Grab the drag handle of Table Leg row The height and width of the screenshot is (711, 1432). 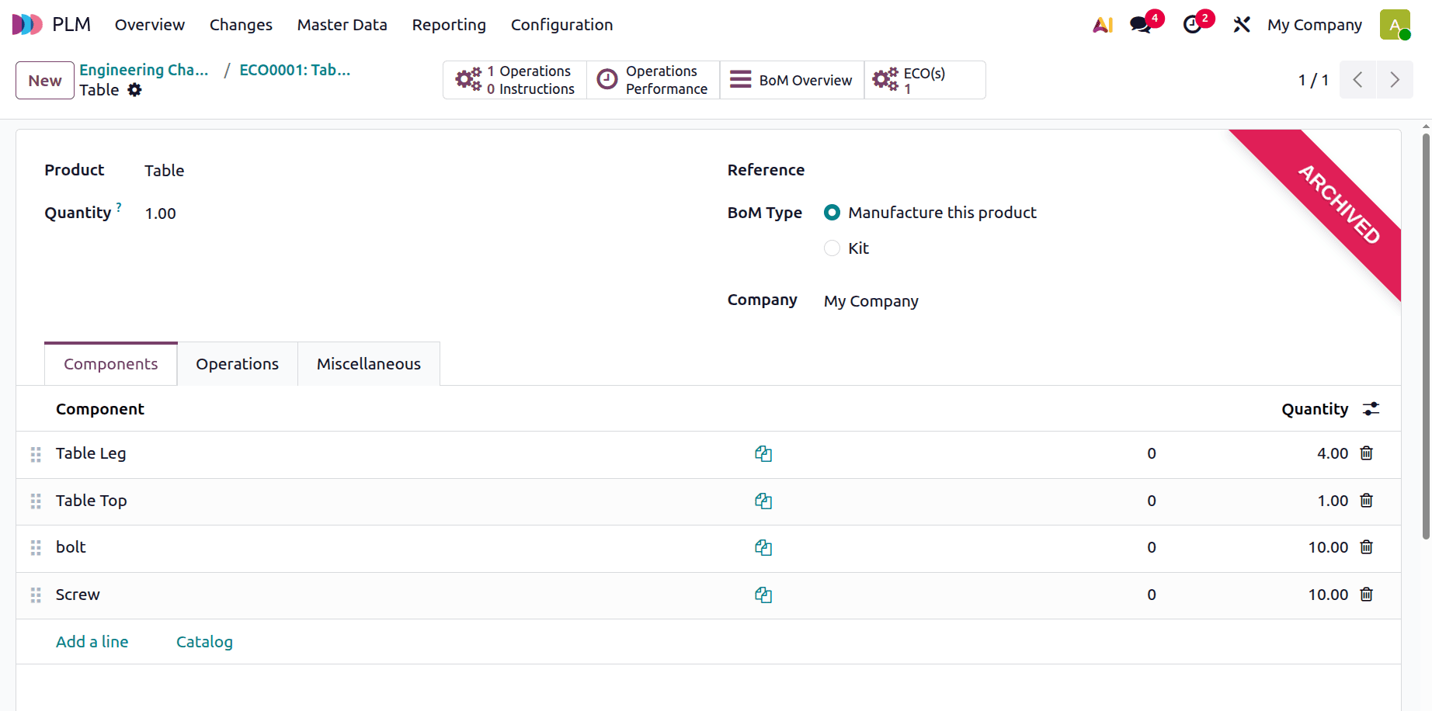click(36, 455)
